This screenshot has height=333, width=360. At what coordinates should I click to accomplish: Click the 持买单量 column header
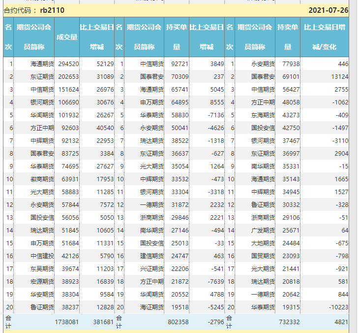tap(177, 37)
